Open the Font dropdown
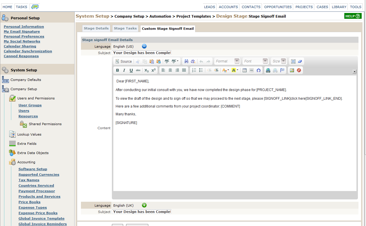Viewport: 366px width, 226px height. tap(255, 61)
